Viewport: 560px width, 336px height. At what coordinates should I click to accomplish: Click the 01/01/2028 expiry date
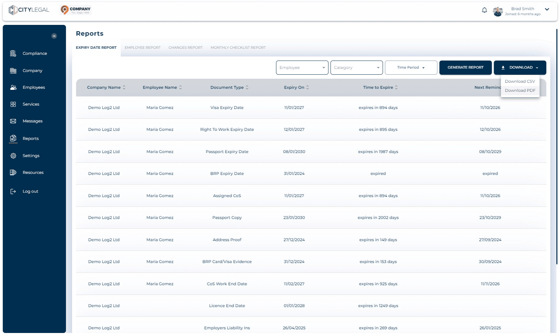[294, 306]
